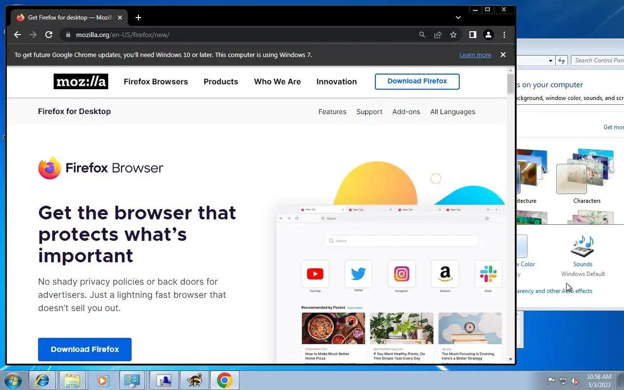Image resolution: width=624 pixels, height=390 pixels.
Task: Click the raccoon app taskbar icon
Action: coord(195,380)
